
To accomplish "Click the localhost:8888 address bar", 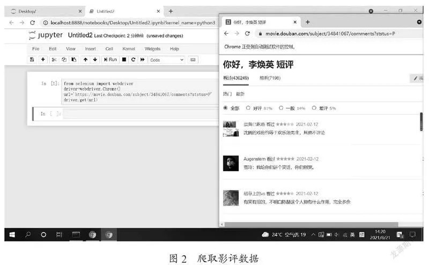I will (132, 22).
